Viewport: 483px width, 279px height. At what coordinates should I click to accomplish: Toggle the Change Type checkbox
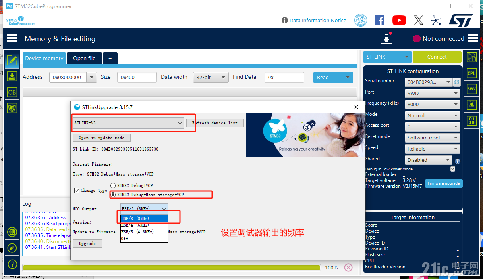[x=77, y=191]
